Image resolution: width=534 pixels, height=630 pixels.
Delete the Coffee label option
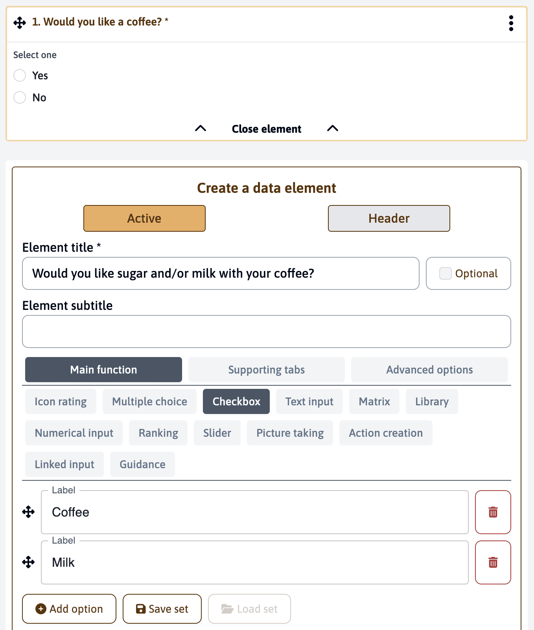click(x=493, y=512)
